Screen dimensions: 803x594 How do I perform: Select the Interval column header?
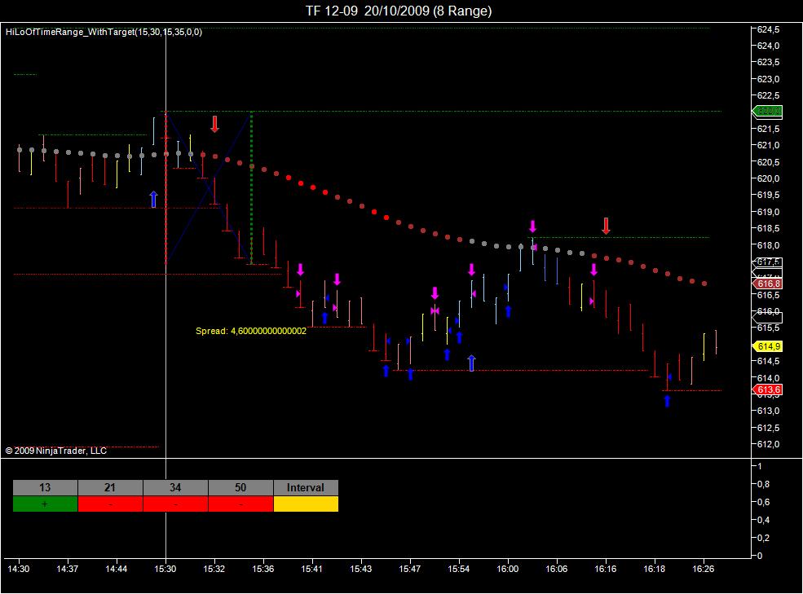tap(306, 487)
